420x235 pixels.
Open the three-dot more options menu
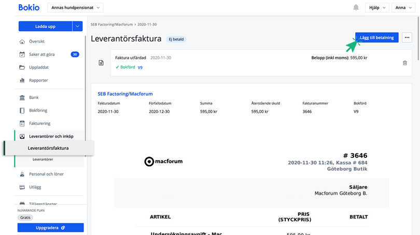point(407,38)
